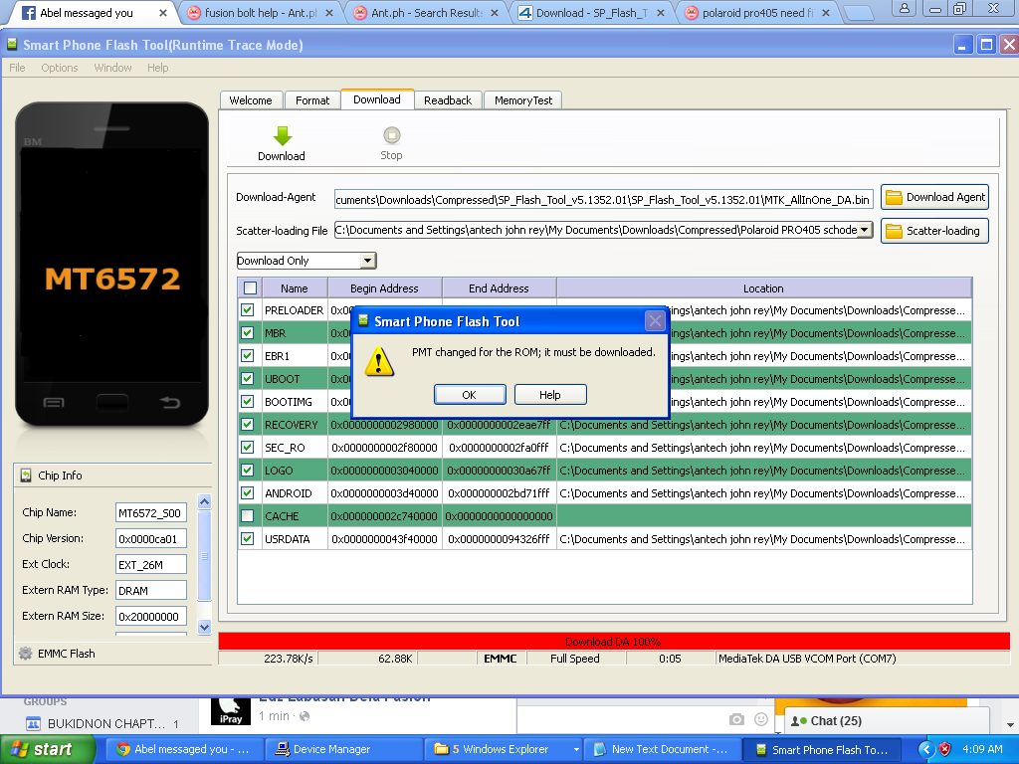Screen dimensions: 1019x764
Task: Click the red Download DA progress bar
Action: coord(613,642)
